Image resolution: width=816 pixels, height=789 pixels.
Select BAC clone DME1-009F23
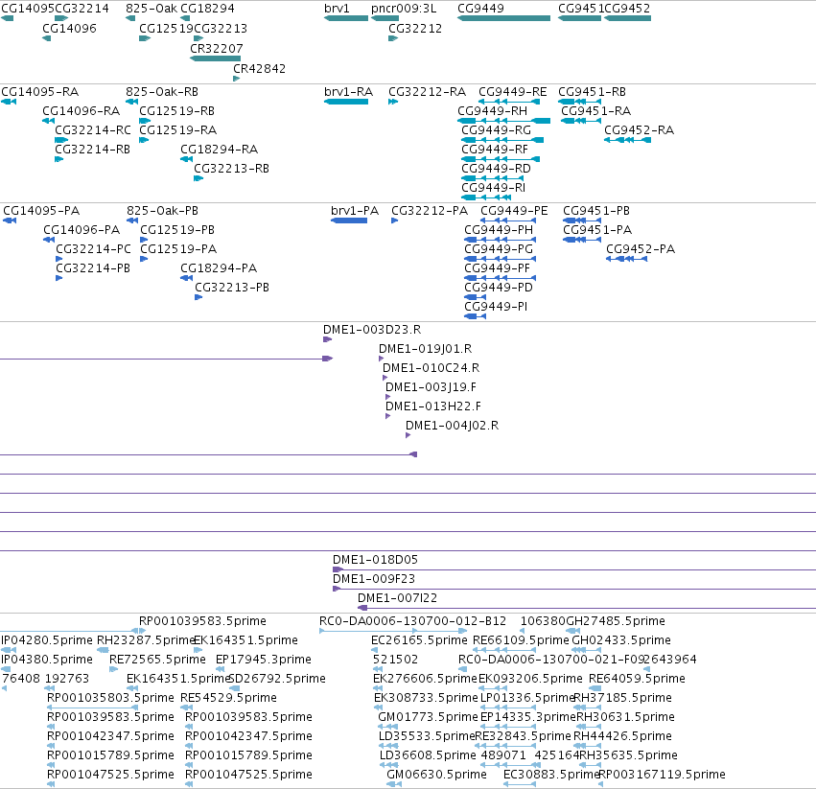[374, 579]
